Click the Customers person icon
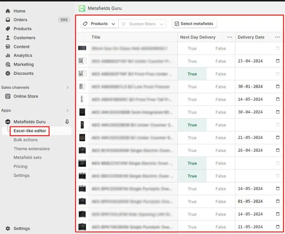Image resolution: width=285 pixels, height=234 pixels. click(8, 38)
